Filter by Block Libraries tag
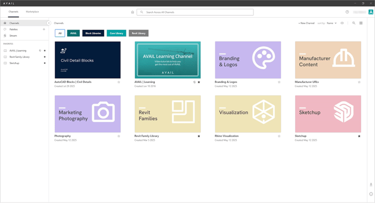Image resolution: width=375 pixels, height=203 pixels. [x=93, y=33]
